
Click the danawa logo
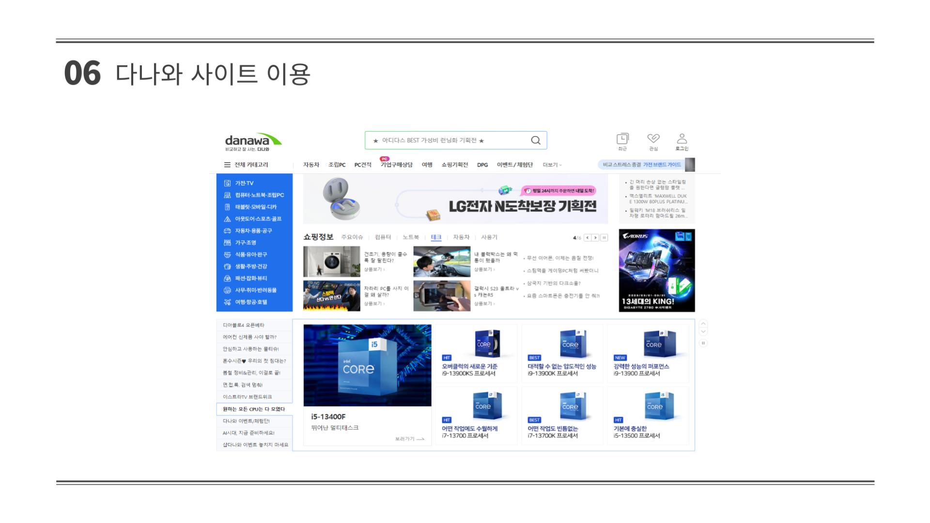(x=253, y=141)
